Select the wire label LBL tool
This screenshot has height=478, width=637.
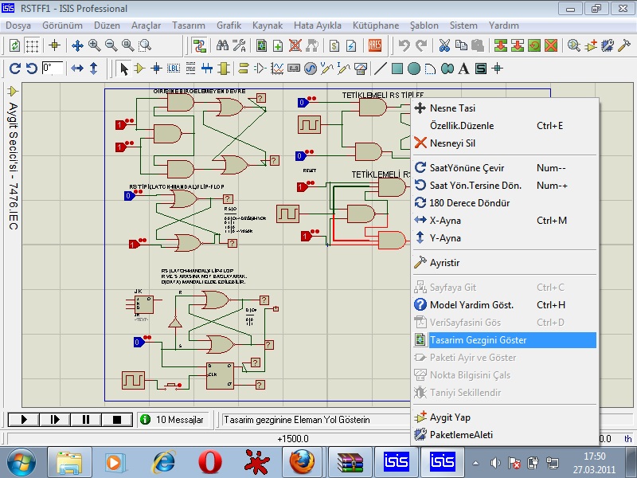pos(174,69)
